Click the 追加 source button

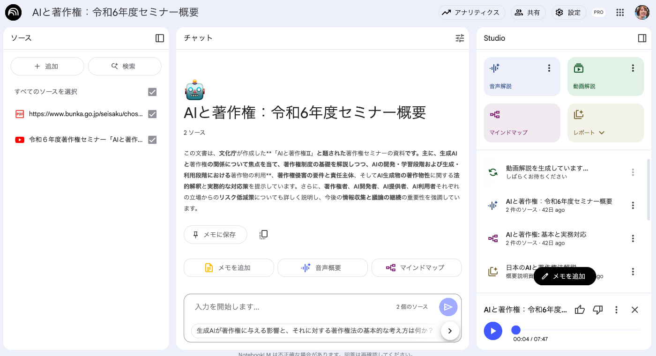(x=47, y=67)
